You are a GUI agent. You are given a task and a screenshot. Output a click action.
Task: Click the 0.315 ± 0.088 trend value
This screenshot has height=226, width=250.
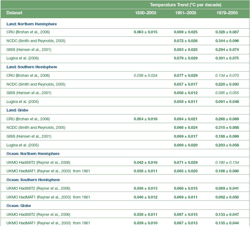[x=227, y=127]
